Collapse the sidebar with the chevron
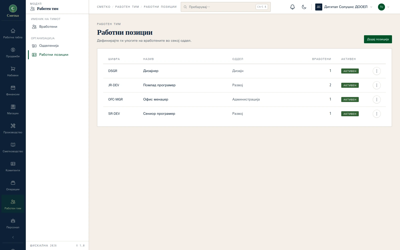This screenshot has height=250, width=400. point(13,237)
